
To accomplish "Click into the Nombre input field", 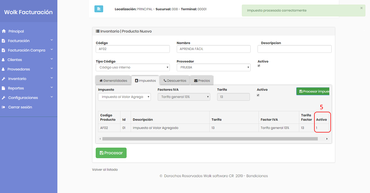I will [214, 49].
